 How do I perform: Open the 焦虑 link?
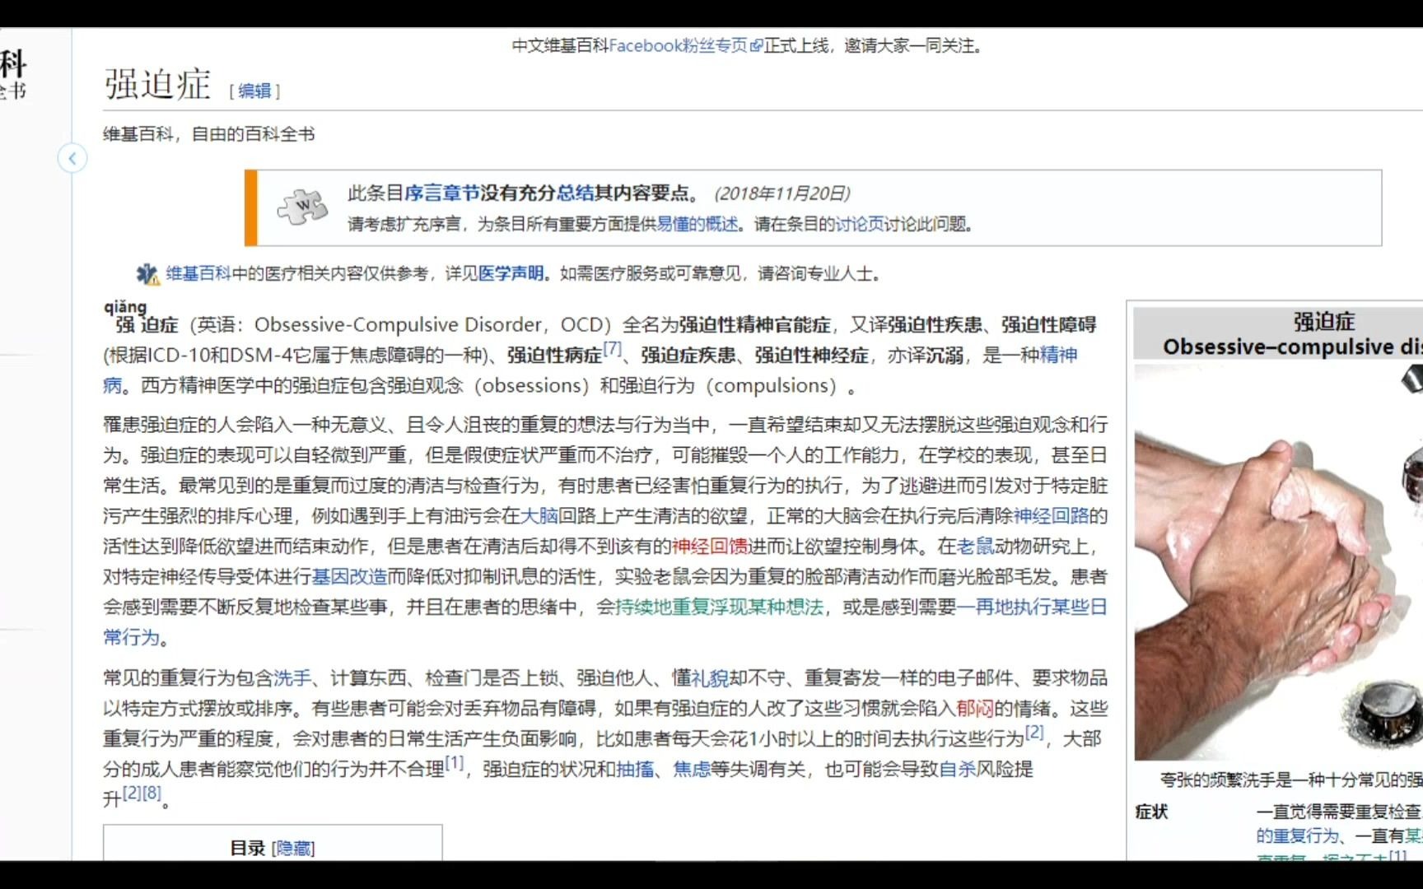(x=692, y=770)
